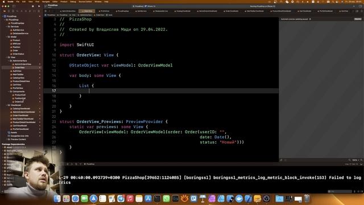Select MainTabBar file in navigator

18,75
